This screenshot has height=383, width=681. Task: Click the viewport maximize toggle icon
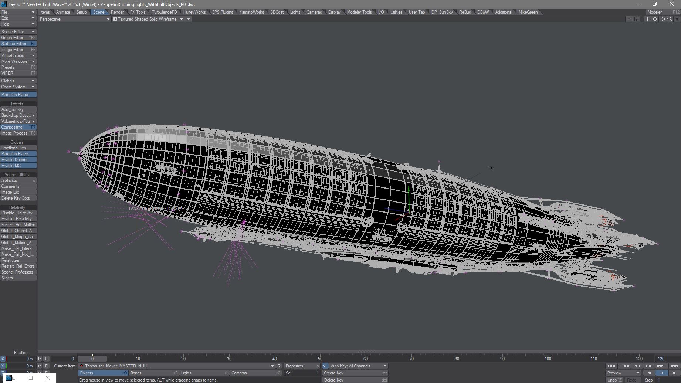pos(677,19)
